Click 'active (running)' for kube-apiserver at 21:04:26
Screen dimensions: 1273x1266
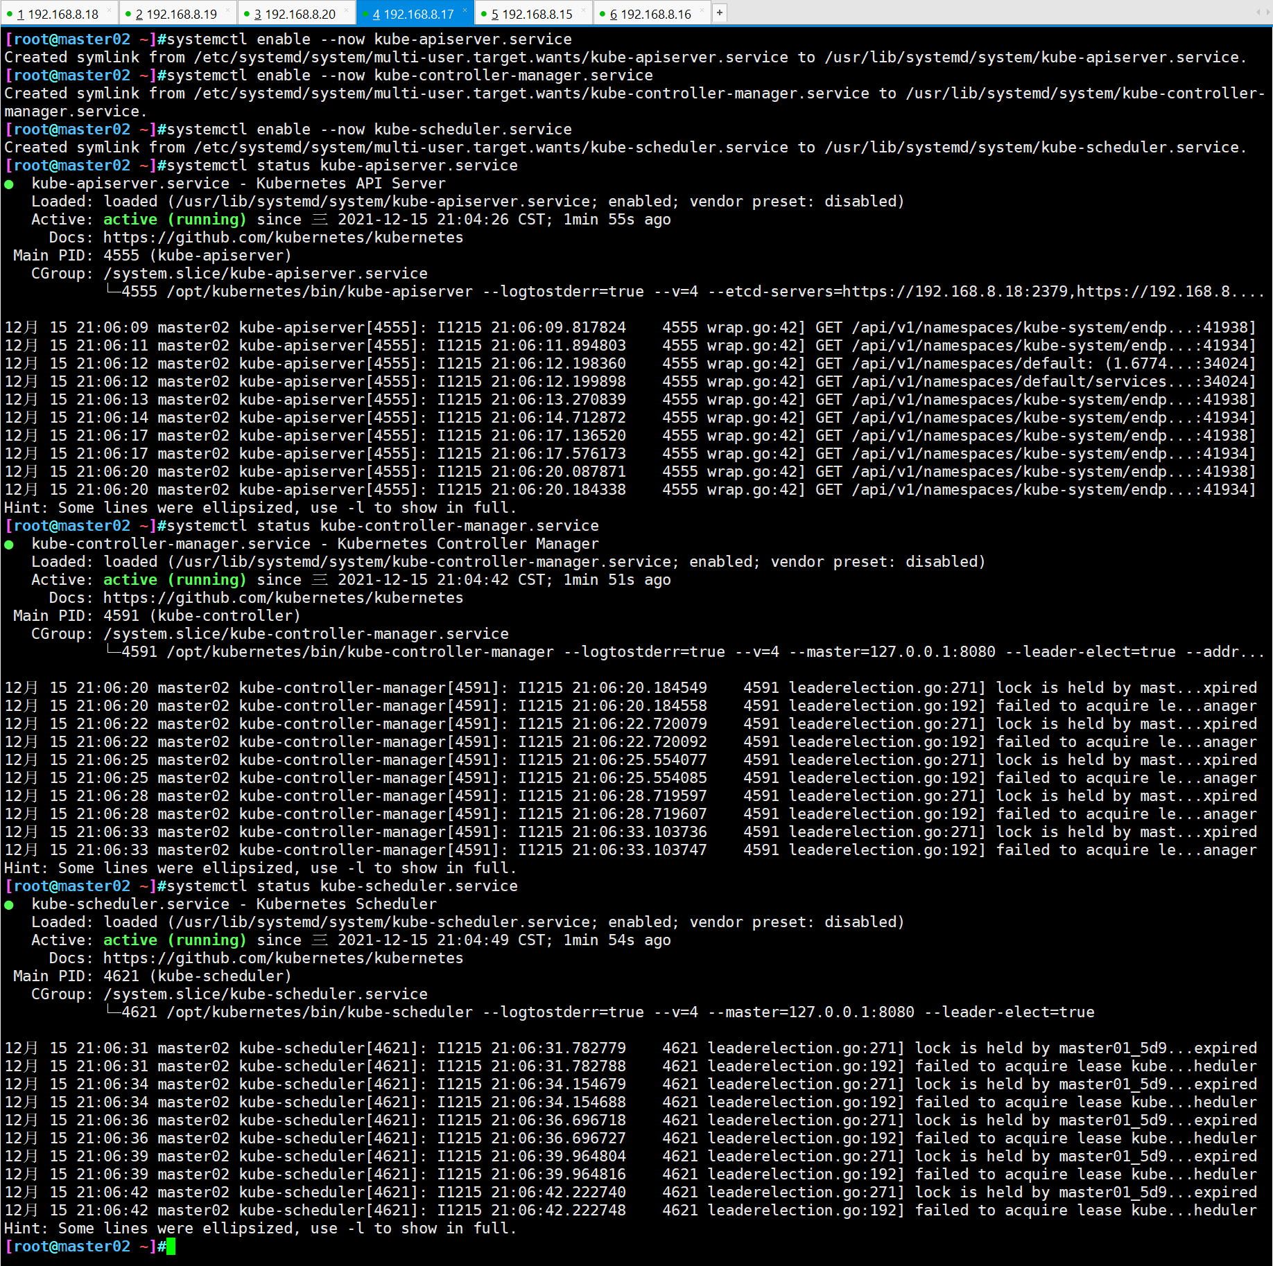[x=175, y=220]
